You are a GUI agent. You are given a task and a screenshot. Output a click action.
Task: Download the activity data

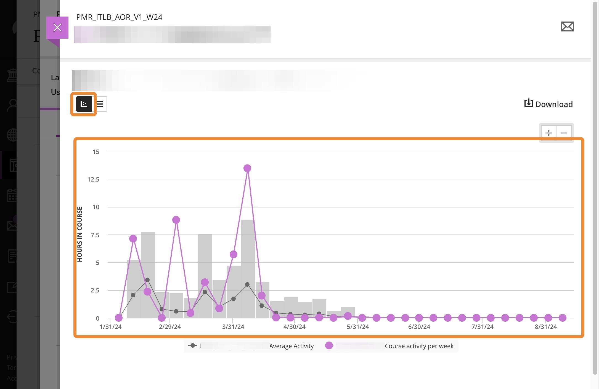548,104
